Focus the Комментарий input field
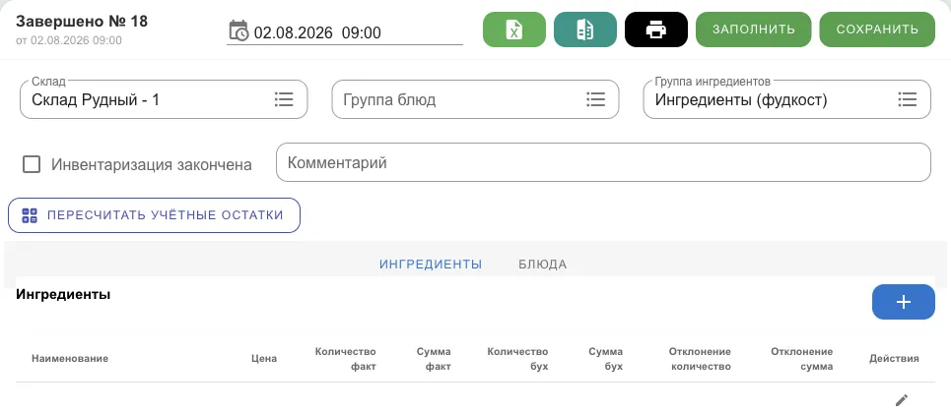Screen dimensions: 951x413 (603, 162)
